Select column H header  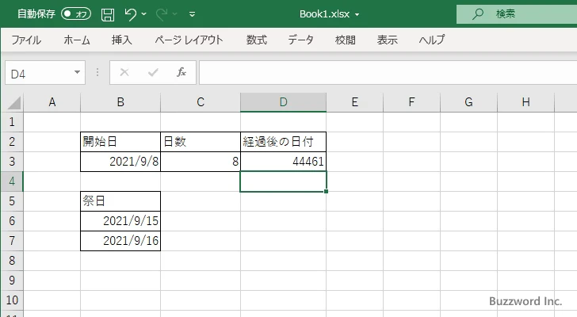click(525, 102)
